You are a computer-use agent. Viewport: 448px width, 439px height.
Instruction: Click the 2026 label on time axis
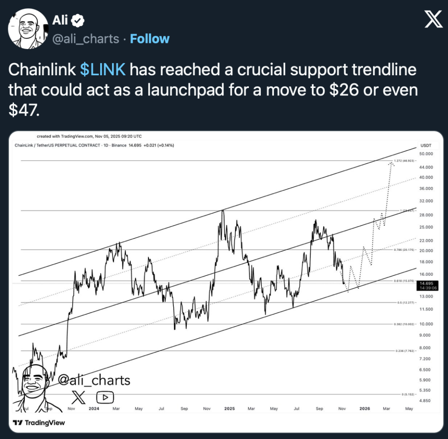click(x=364, y=408)
